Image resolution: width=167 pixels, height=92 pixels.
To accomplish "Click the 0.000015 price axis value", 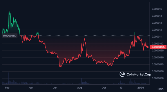I will pos(157,9).
